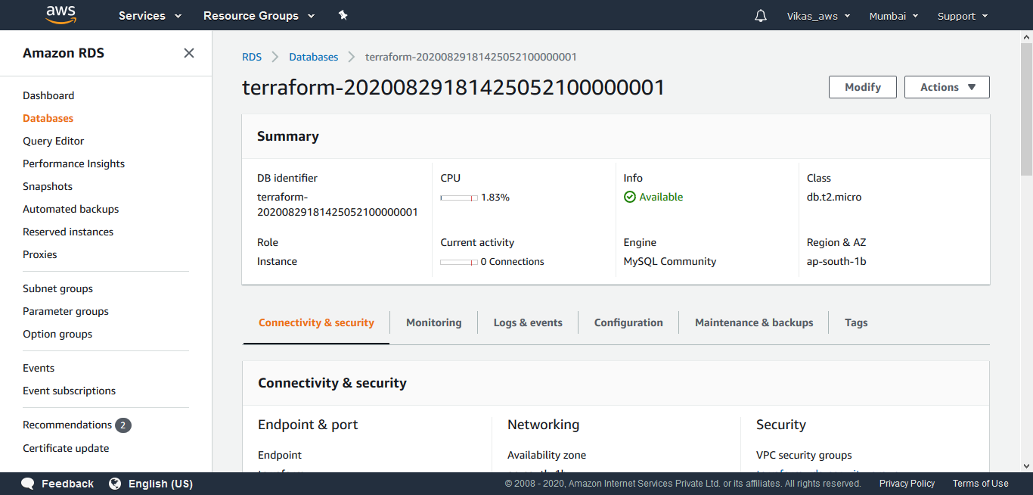This screenshot has height=495, width=1033.
Task: Go to RDS breadcrumb link
Action: coord(252,57)
